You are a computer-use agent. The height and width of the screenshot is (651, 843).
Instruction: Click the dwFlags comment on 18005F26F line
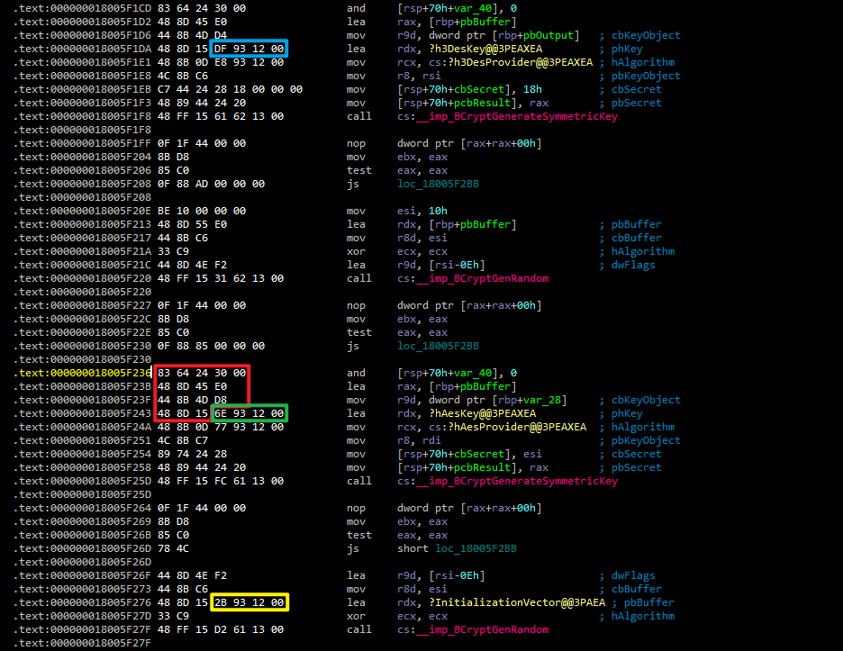(x=633, y=575)
